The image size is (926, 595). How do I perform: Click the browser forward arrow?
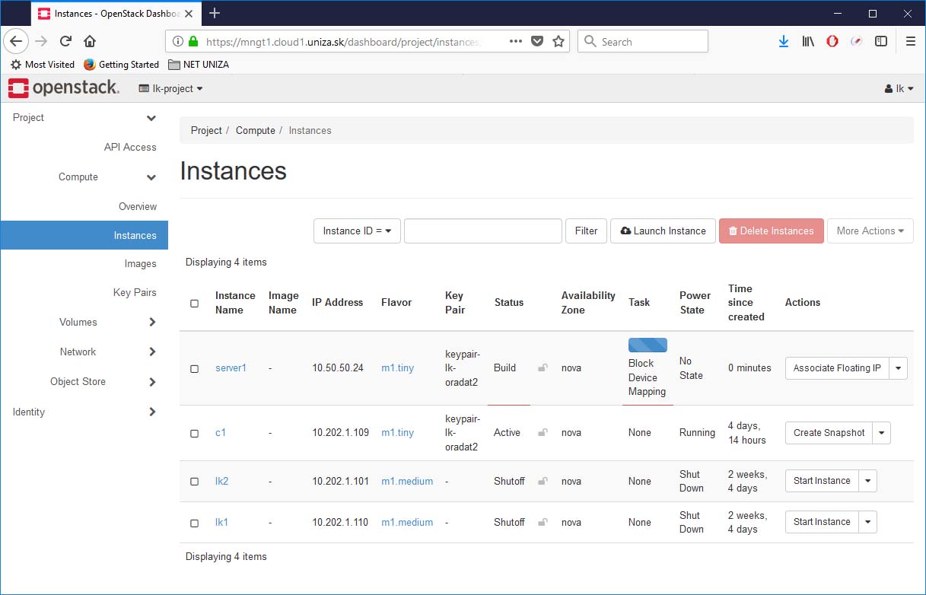42,42
